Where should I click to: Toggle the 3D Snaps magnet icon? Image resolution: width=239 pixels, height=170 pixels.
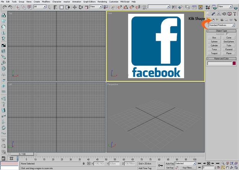[120, 7]
